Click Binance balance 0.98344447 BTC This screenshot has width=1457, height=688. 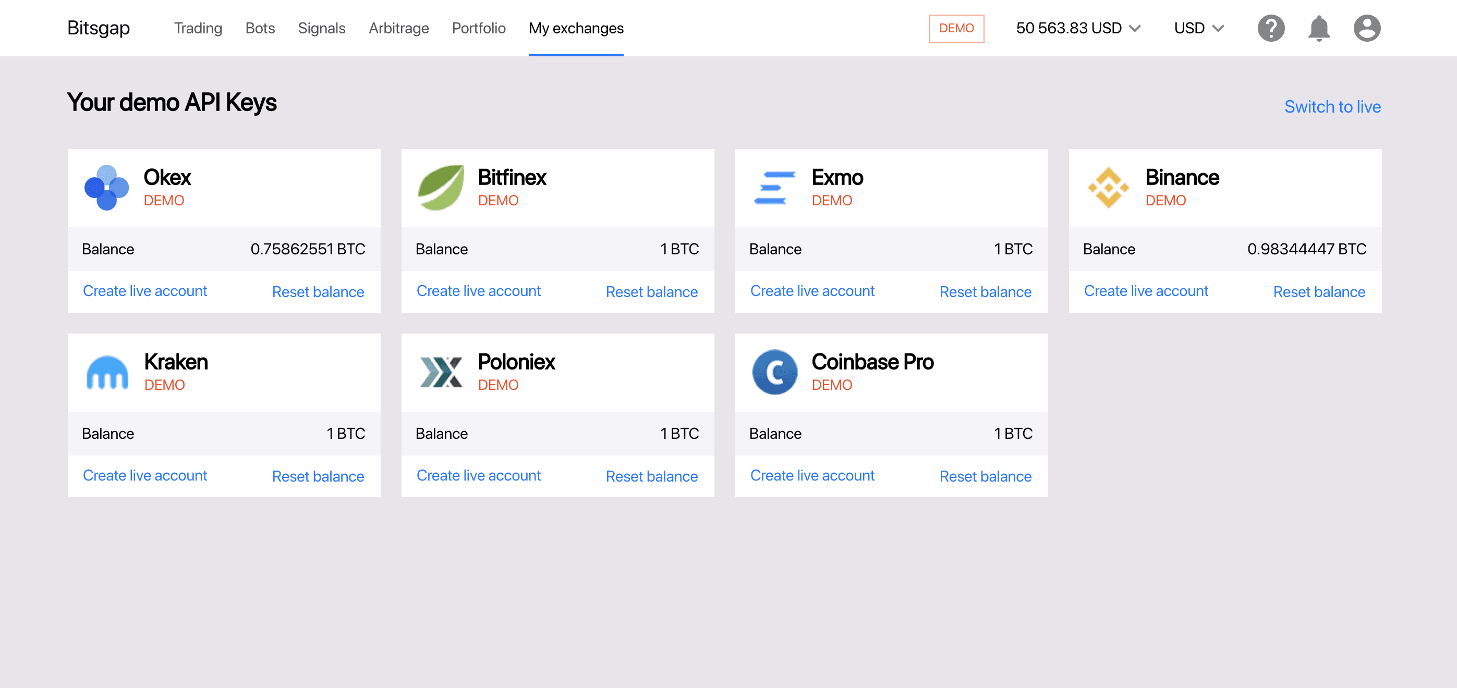pyautogui.click(x=1306, y=249)
